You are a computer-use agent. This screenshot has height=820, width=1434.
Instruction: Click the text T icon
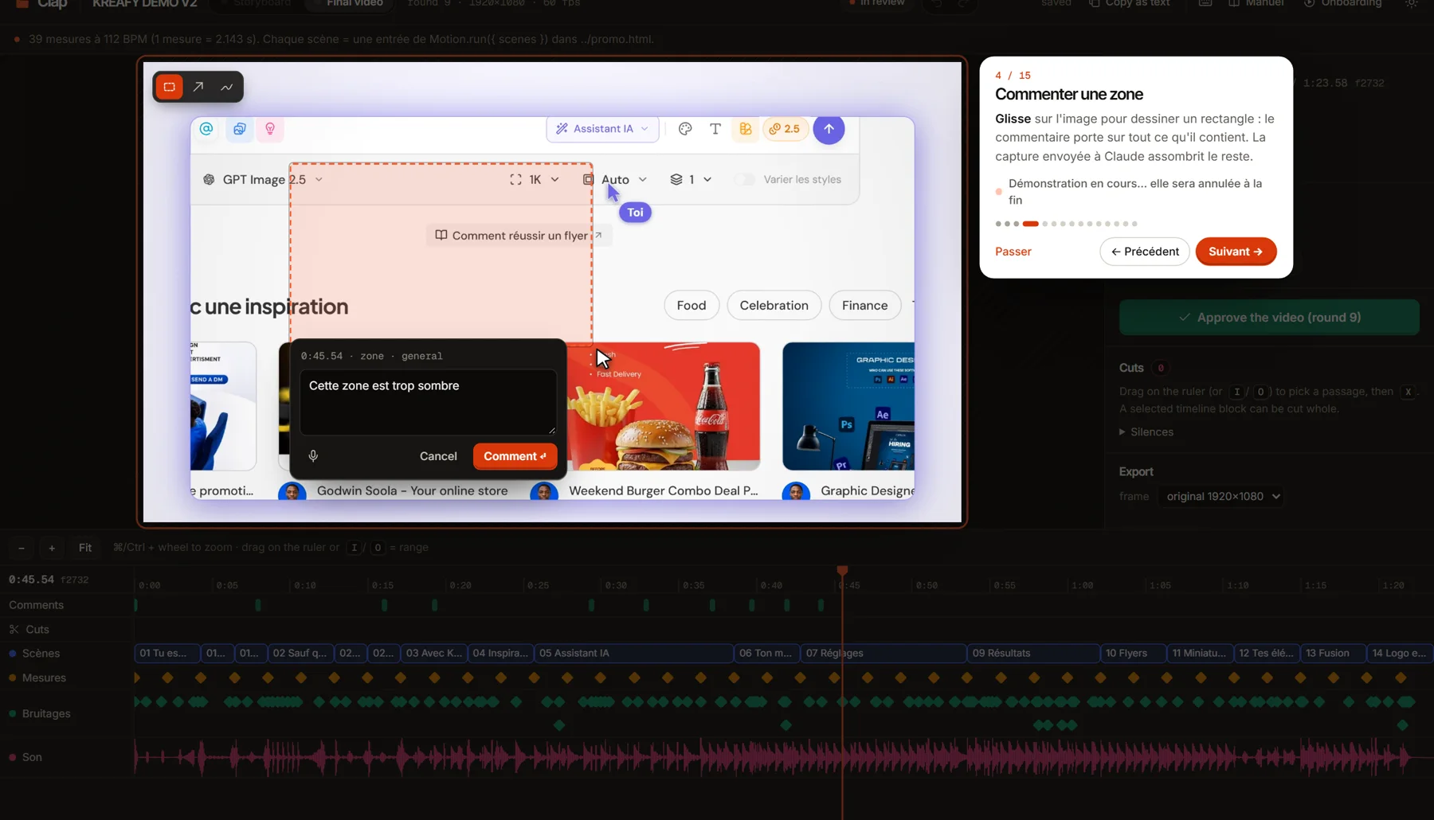coord(715,128)
